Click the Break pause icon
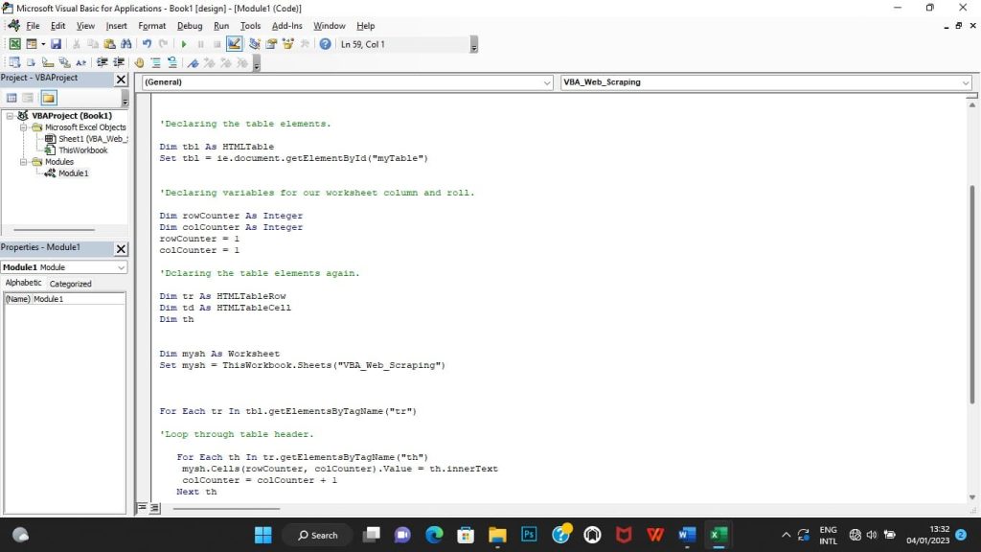Screen dimensions: 981x552 200,44
